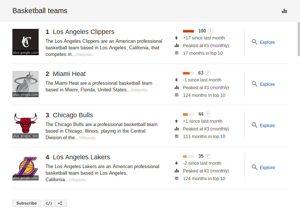Click '17 months in top 10' text
The image size is (300, 213).
203,53
